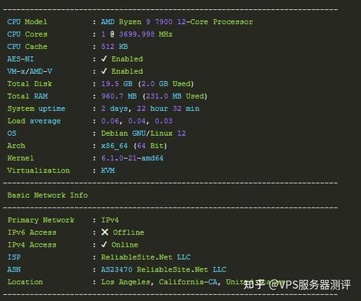Click the Basic Network Info heading
Screen dimensions: 361x301
point(48,195)
